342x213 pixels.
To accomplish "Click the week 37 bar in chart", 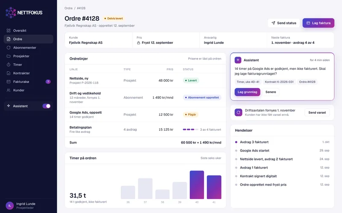I will point(145,189).
